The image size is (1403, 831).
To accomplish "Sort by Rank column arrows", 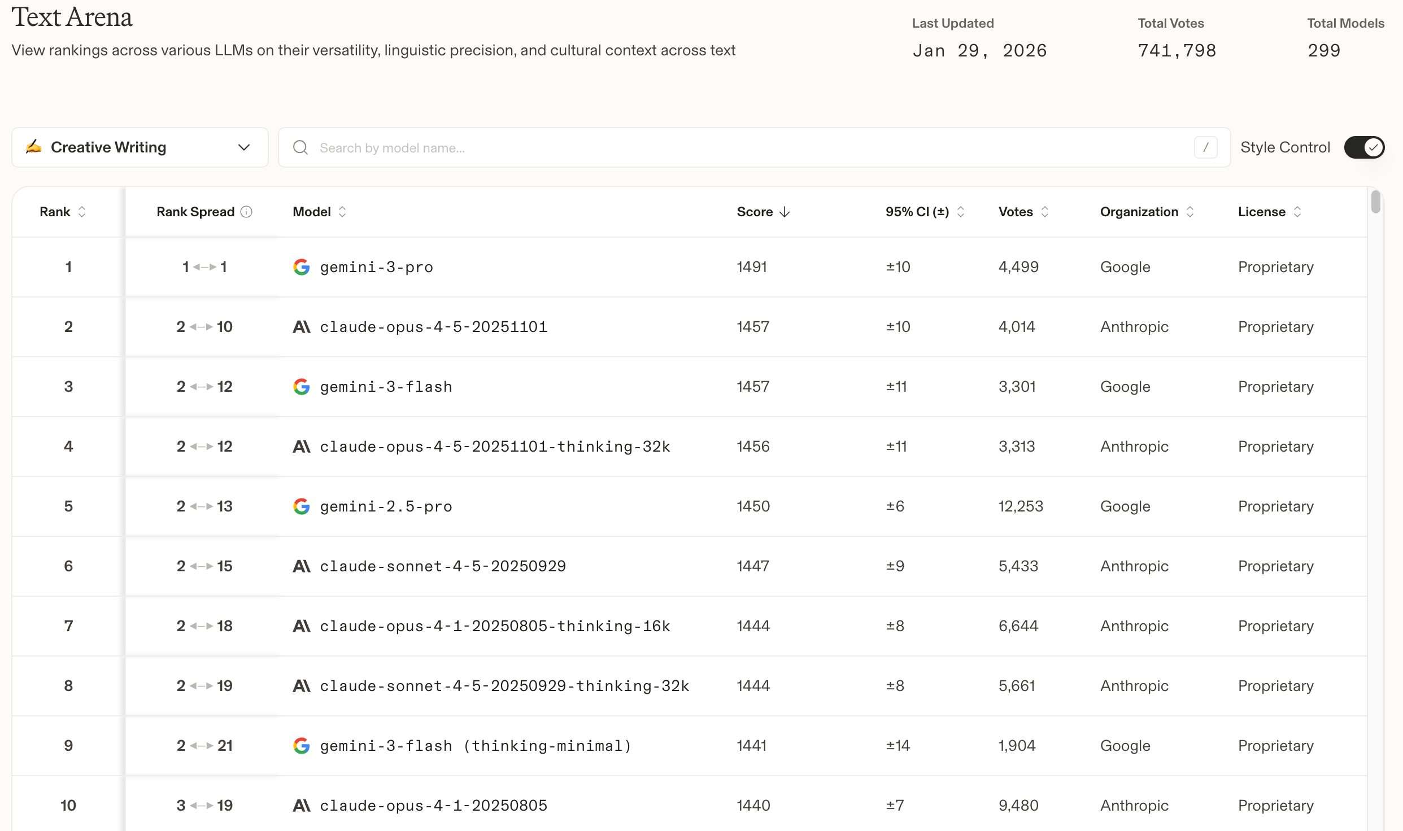I will pyautogui.click(x=82, y=212).
